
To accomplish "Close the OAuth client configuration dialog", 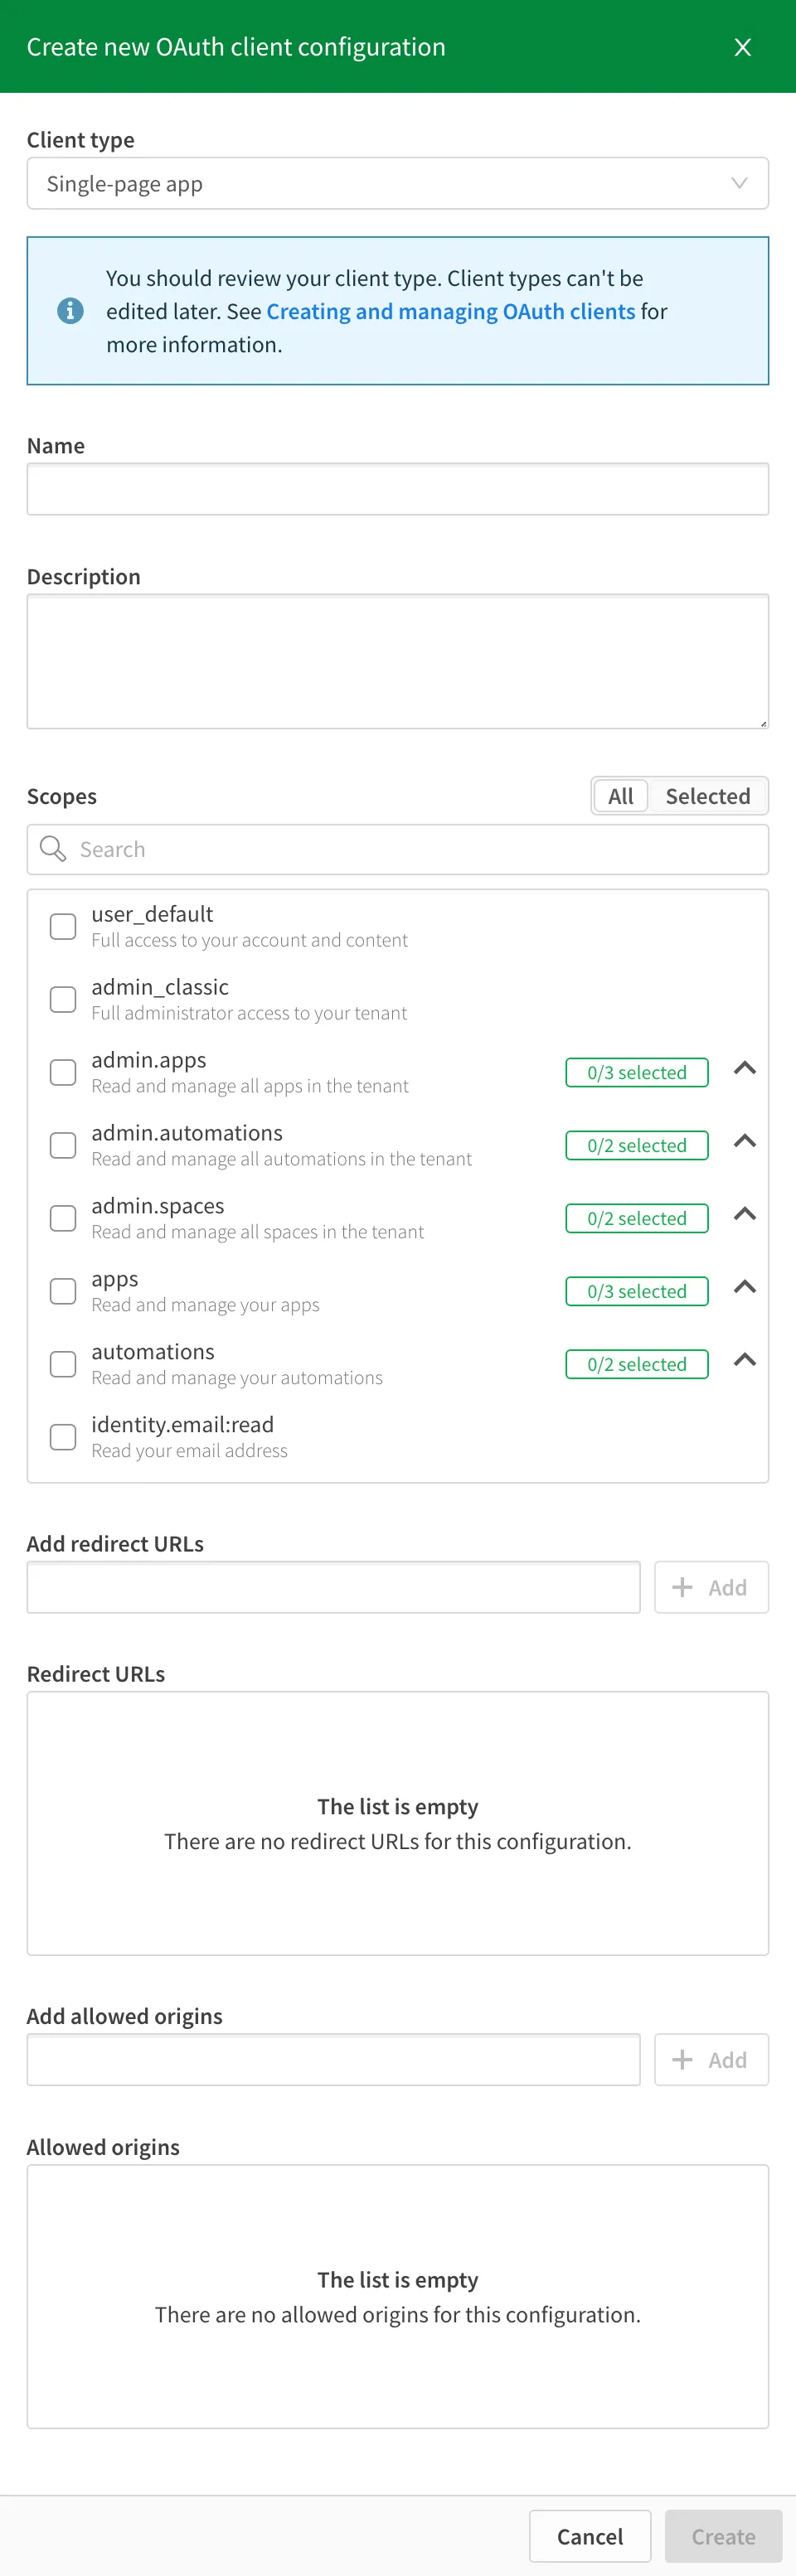I will (x=742, y=47).
